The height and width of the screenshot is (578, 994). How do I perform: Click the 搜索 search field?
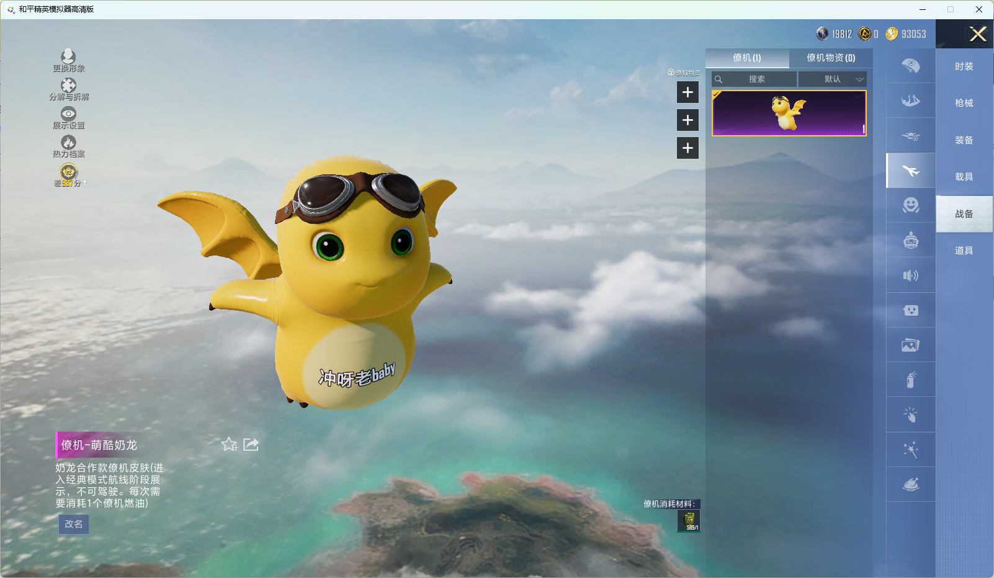click(754, 79)
